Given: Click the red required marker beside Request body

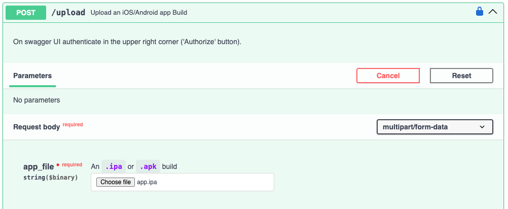Looking at the screenshot, I should [x=72, y=124].
